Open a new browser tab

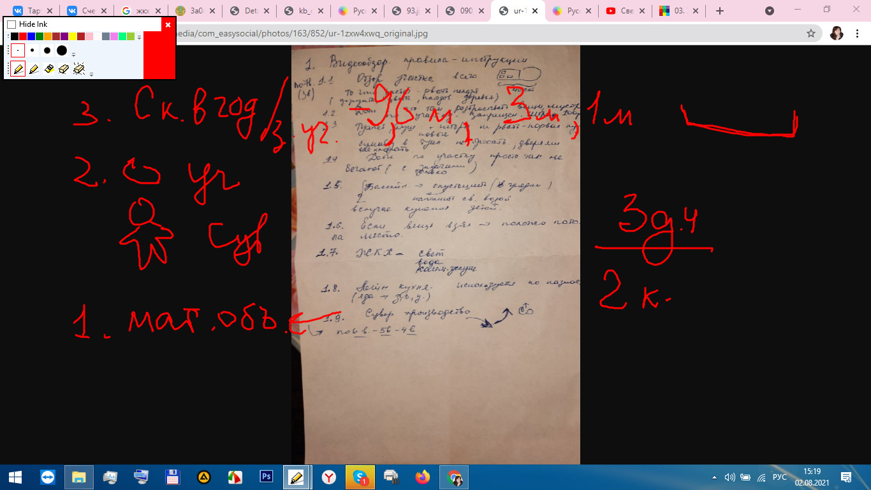pos(720,11)
